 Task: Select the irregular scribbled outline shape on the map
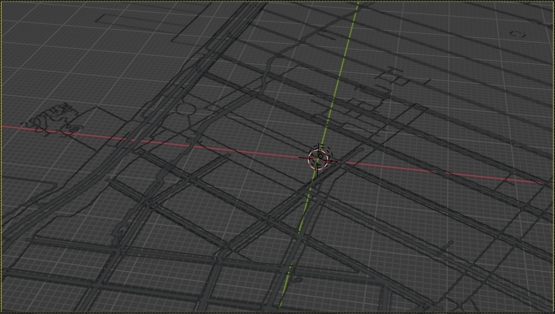(52, 119)
